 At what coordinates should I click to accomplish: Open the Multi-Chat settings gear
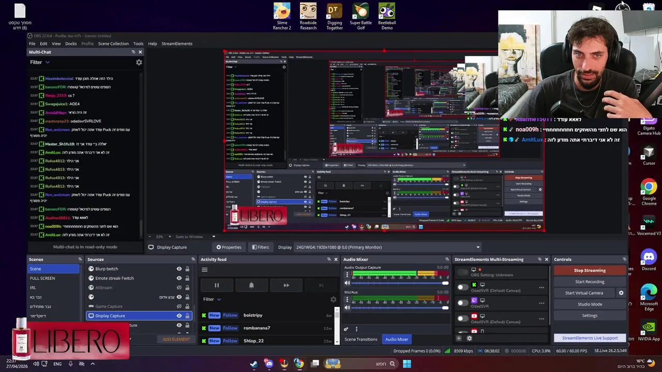point(139,62)
